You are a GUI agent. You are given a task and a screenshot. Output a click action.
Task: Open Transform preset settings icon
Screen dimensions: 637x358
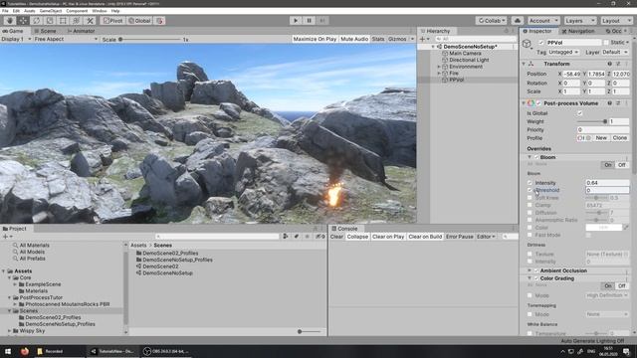click(618, 64)
